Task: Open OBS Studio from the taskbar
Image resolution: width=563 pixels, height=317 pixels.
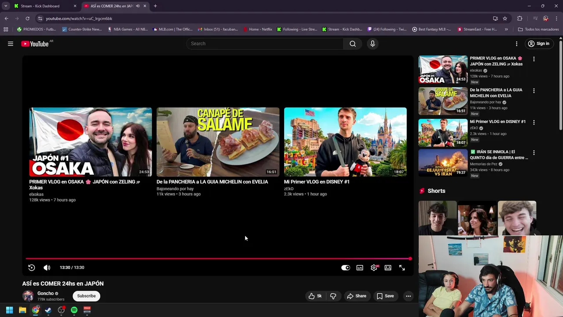Action: click(x=61, y=310)
